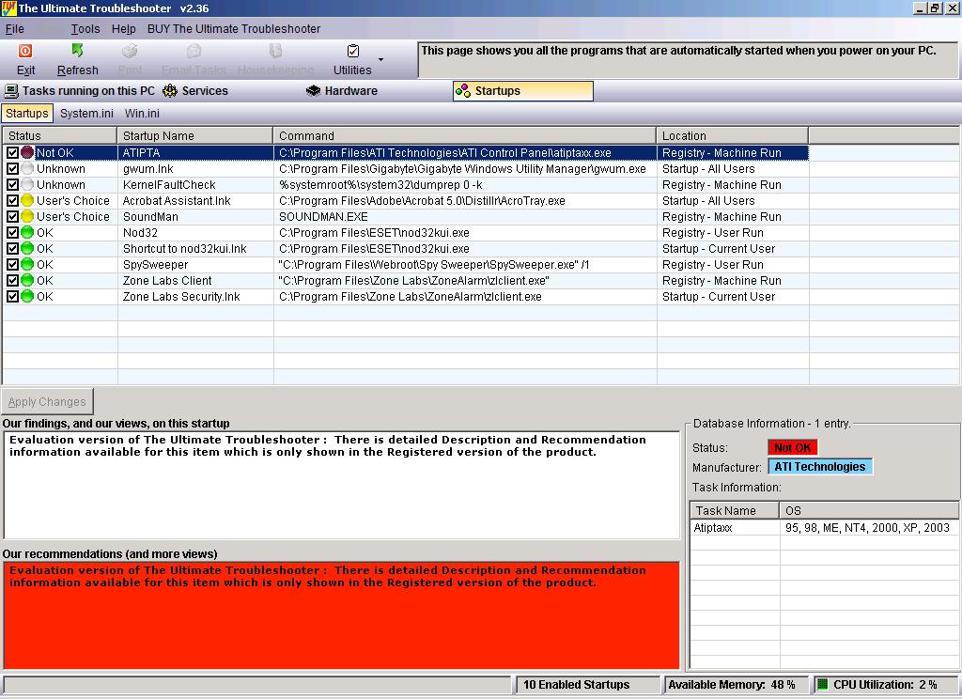
Task: Disable the Nod32 startup checkbox
Action: [x=12, y=232]
